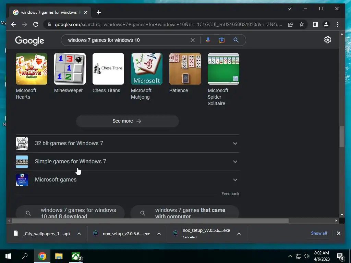Image resolution: width=351 pixels, height=263 pixels.
Task: Click the scroll right arrow
Action: [336, 221]
